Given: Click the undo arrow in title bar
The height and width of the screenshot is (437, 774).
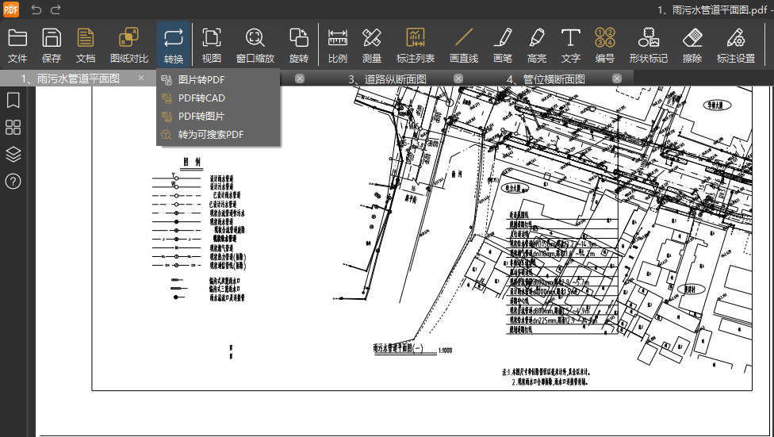Looking at the screenshot, I should coord(36,10).
